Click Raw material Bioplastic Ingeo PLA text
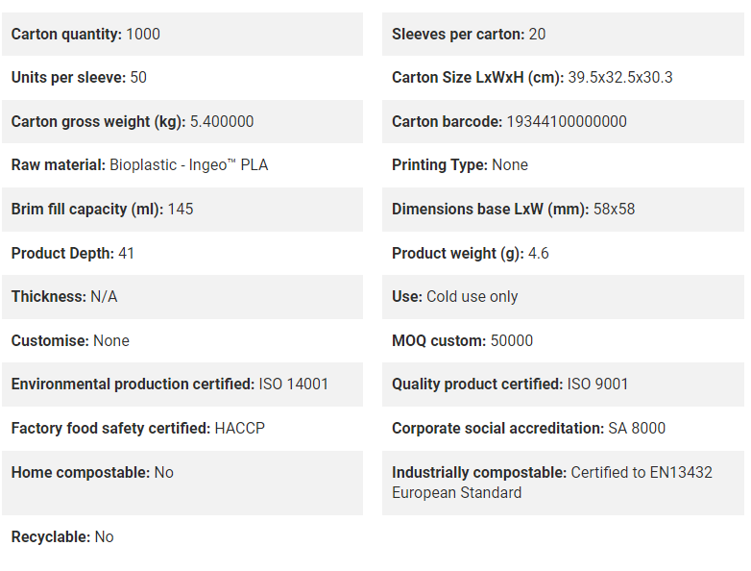Image resolution: width=751 pixels, height=571 pixels. (x=139, y=165)
